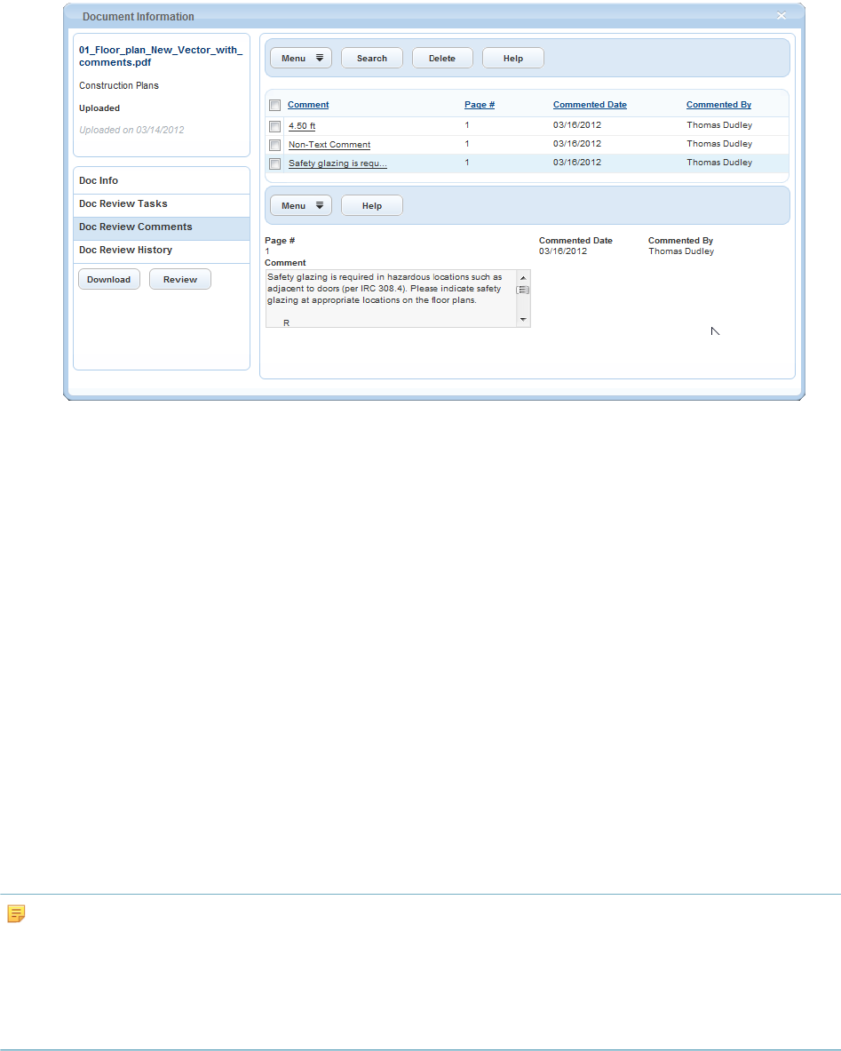Click comment box scroll down arrow
Screen dimensions: 841x1051
(x=523, y=320)
